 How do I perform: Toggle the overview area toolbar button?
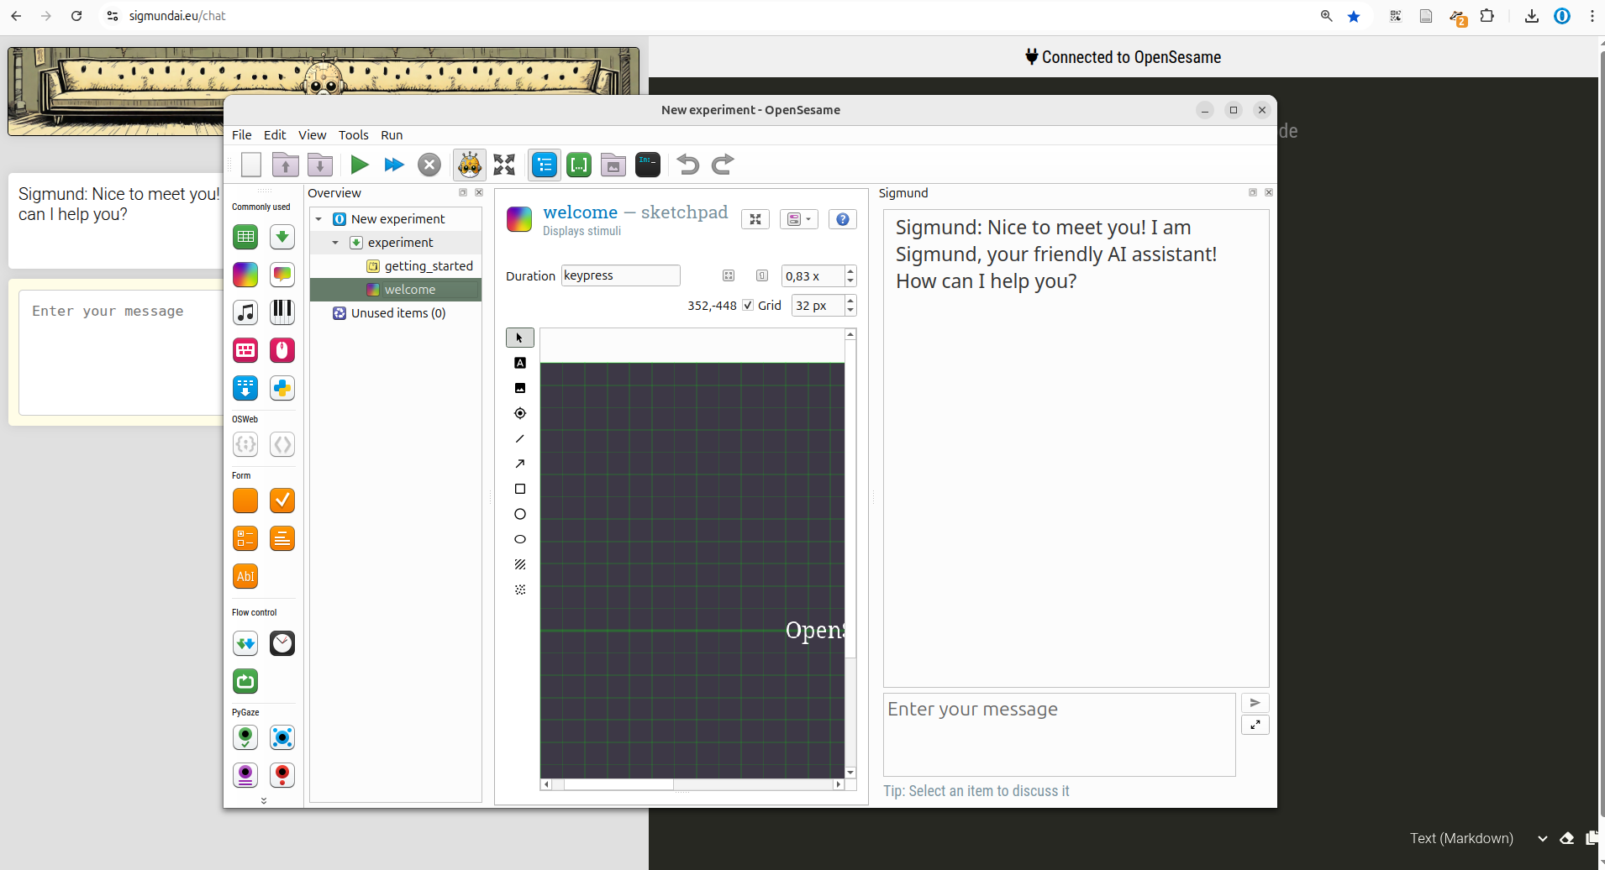click(544, 164)
